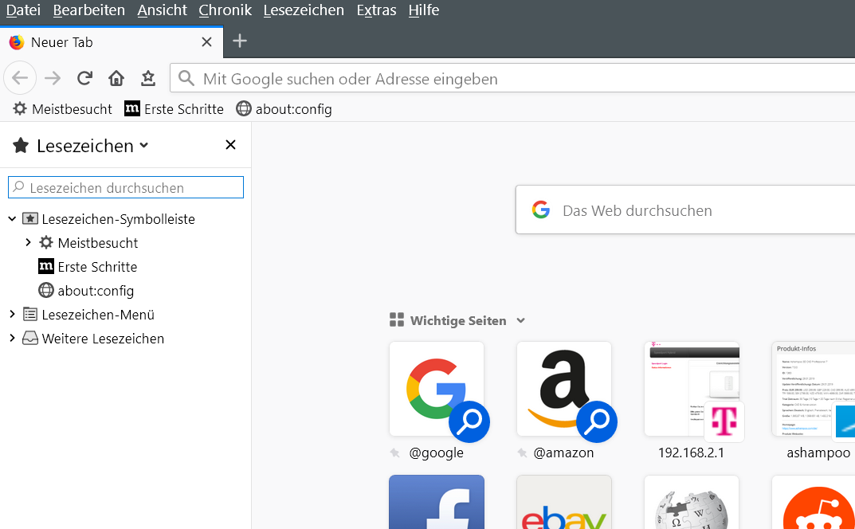
Task: Select about:config in sidebar tree
Action: coord(95,291)
